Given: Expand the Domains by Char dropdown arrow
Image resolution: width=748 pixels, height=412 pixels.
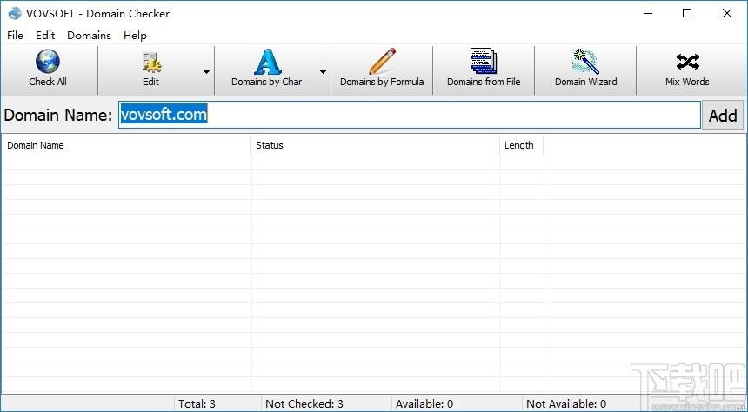Looking at the screenshot, I should click(x=323, y=71).
